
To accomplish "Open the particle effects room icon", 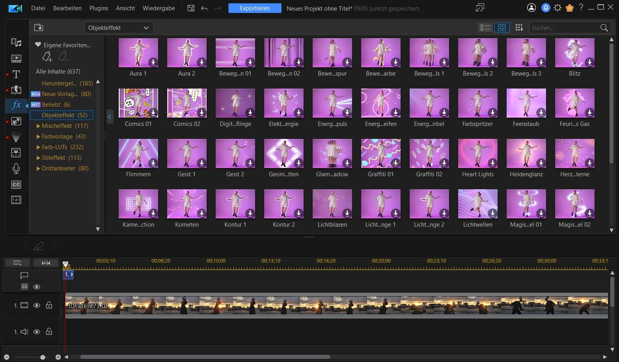I will (x=16, y=137).
